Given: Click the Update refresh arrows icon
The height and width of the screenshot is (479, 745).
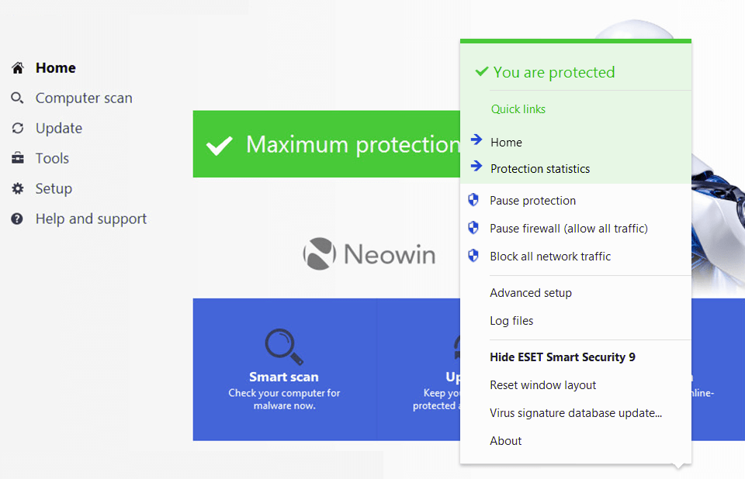Looking at the screenshot, I should point(17,129).
